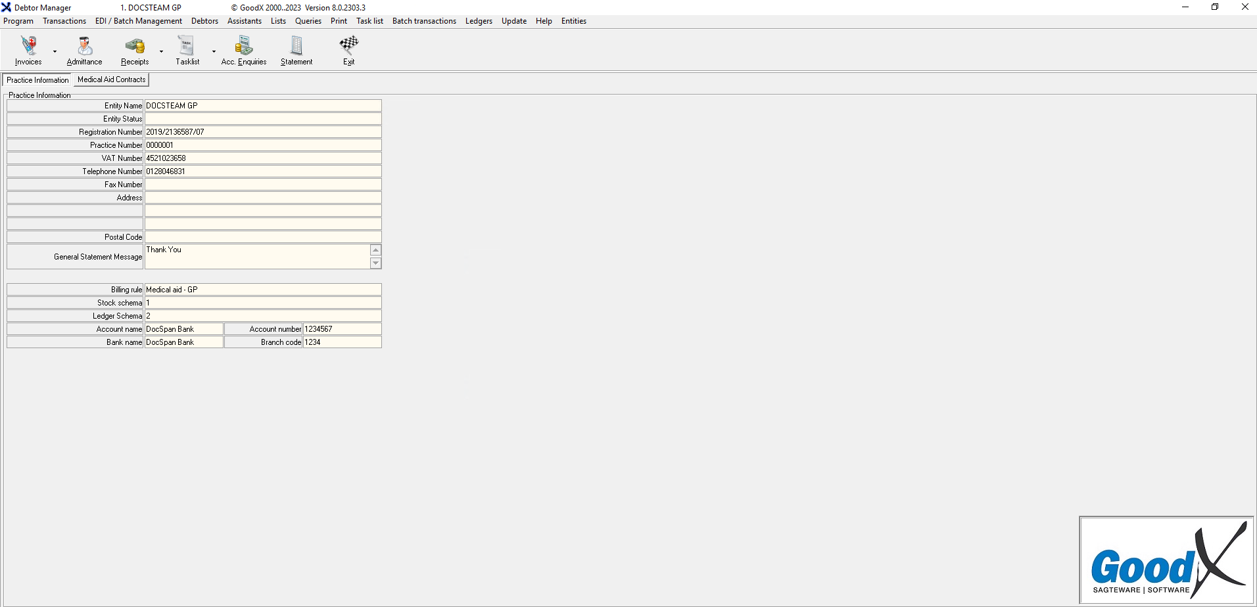
Task: Switch to the Practice Information tab
Action: (37, 80)
